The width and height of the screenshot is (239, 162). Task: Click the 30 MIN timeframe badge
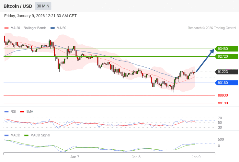pyautogui.click(x=43, y=6)
